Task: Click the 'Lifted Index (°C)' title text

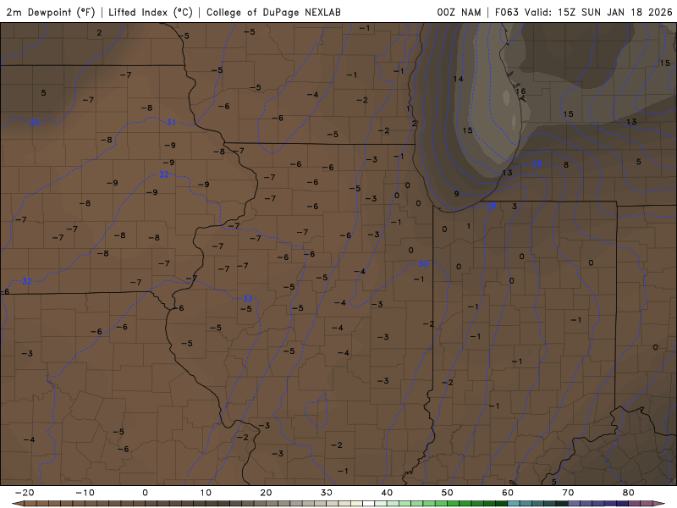Action: coord(151,12)
